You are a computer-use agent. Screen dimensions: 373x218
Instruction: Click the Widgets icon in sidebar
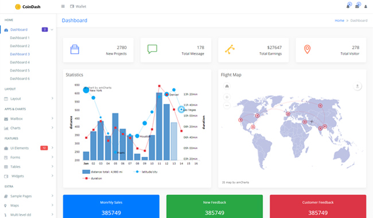(x=6, y=176)
